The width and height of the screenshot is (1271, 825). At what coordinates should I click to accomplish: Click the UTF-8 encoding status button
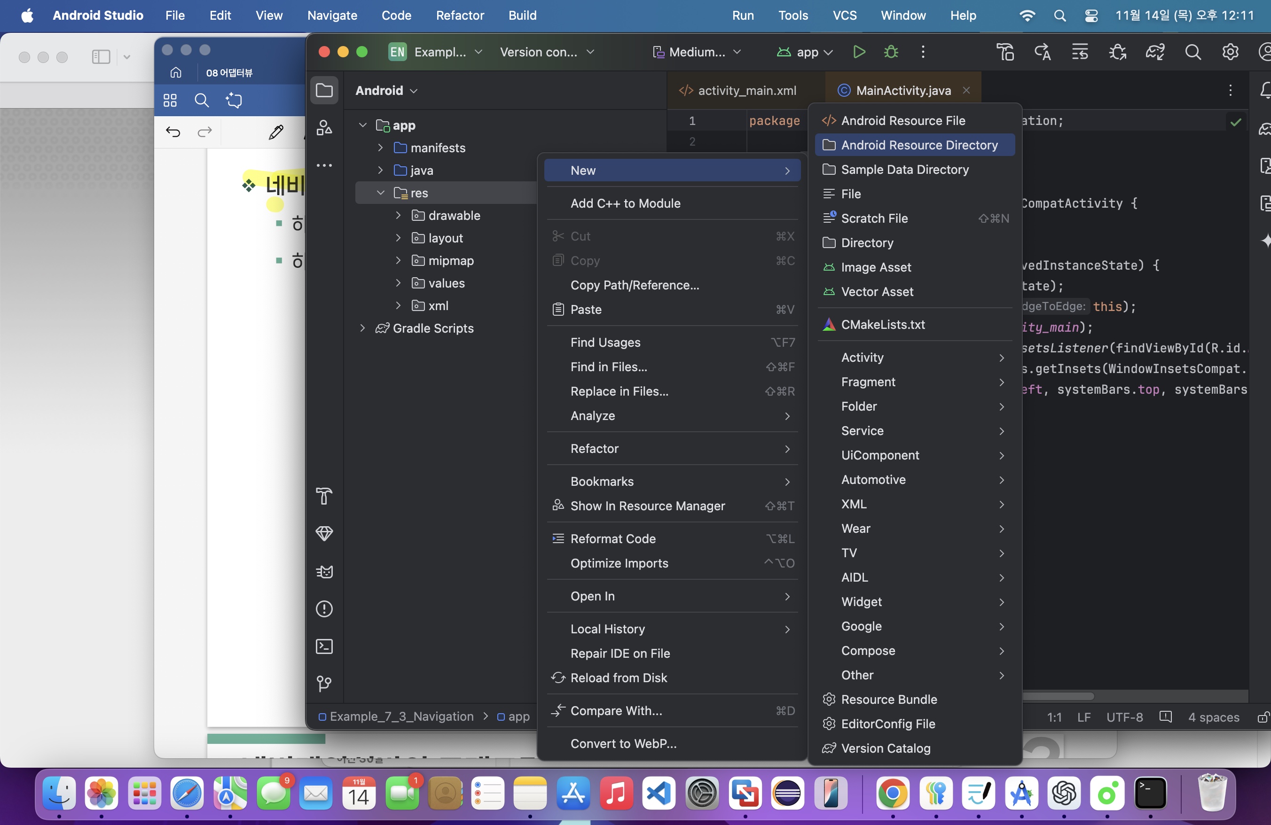coord(1124,717)
